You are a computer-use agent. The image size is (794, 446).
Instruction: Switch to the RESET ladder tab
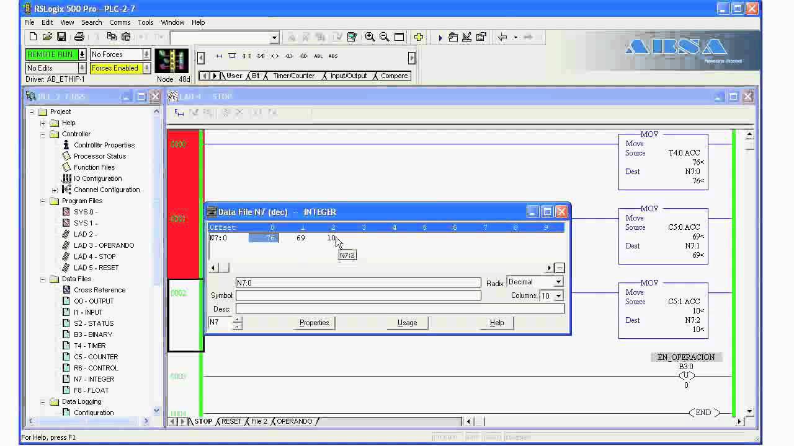(231, 421)
